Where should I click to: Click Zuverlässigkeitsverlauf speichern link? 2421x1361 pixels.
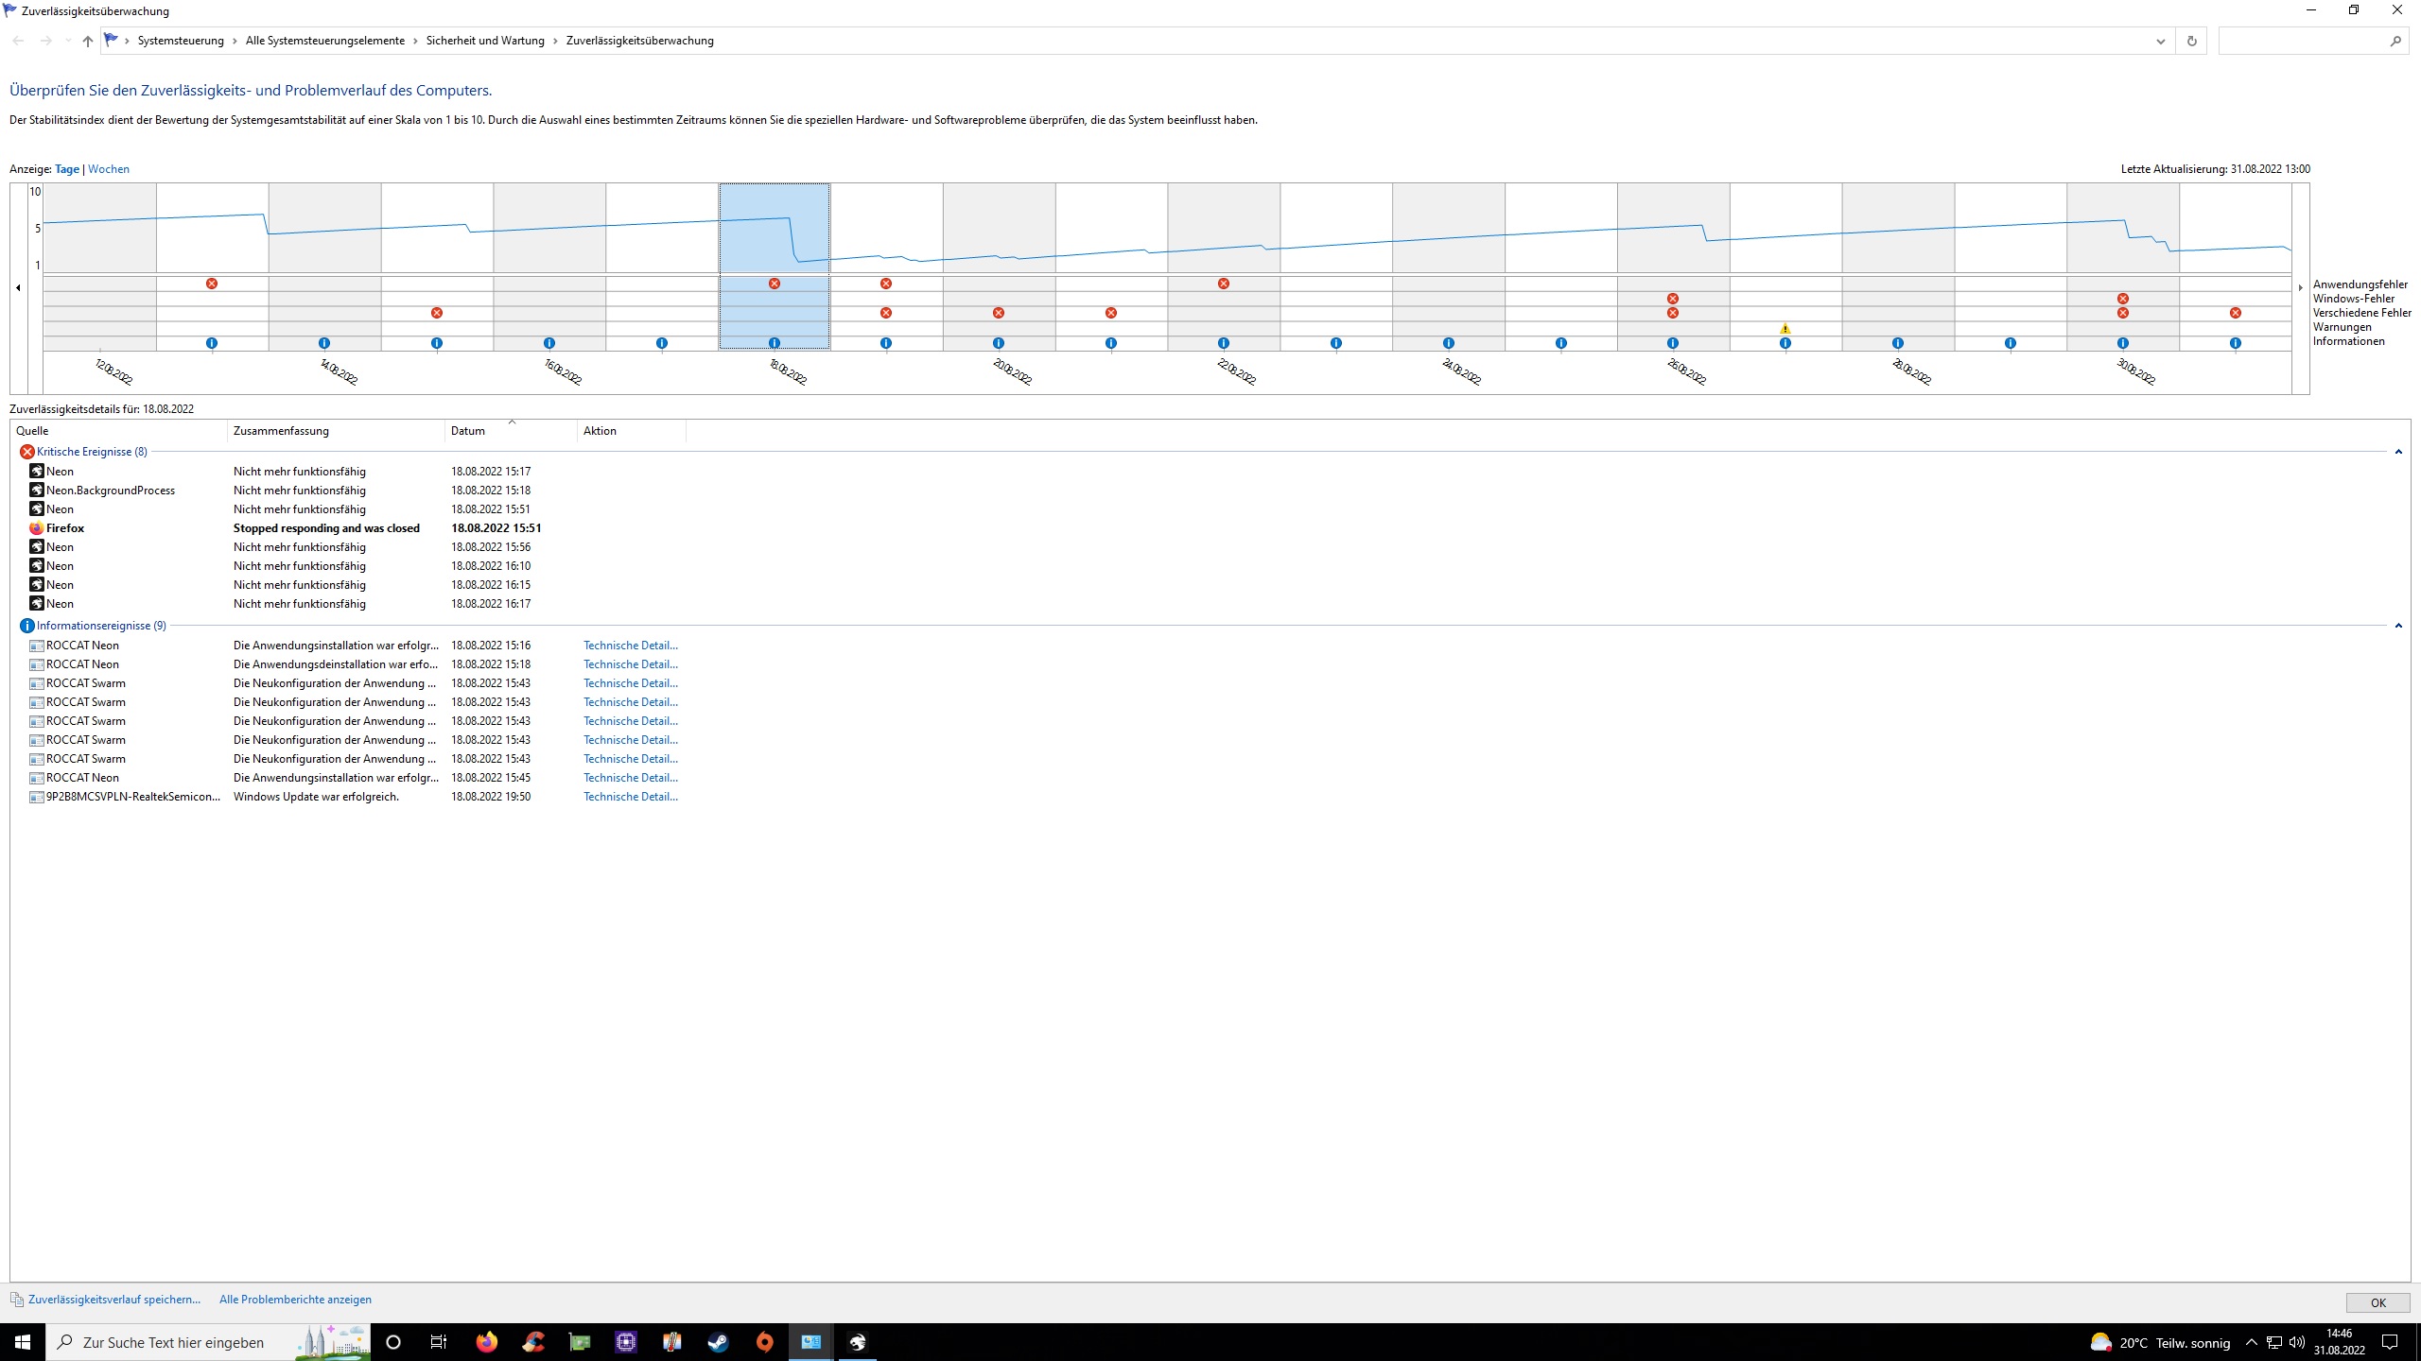[113, 1300]
